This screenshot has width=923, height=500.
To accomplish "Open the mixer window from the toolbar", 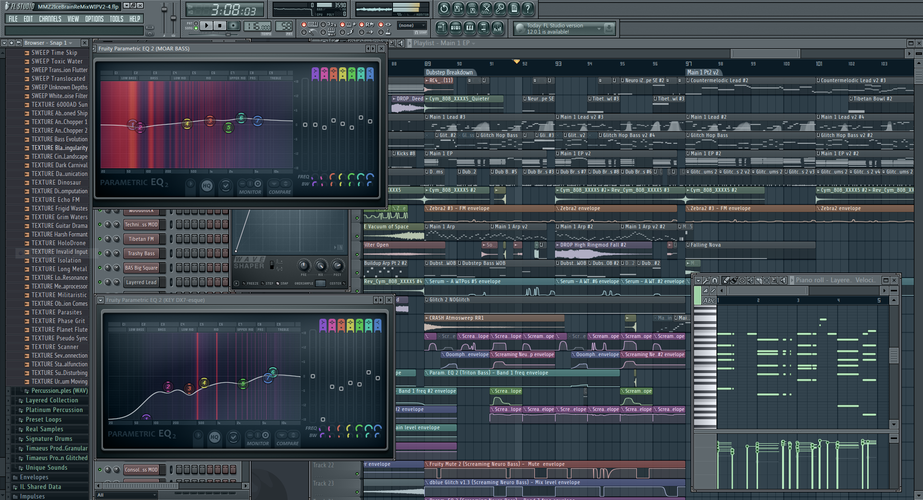I will point(497,28).
